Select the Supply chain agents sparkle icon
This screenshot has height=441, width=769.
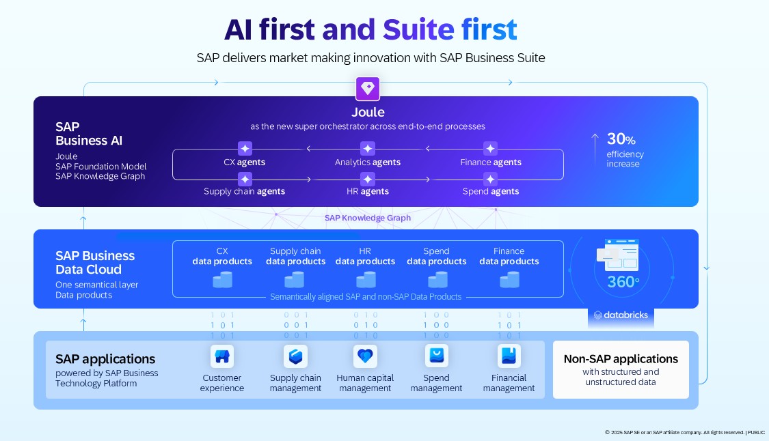(245, 179)
